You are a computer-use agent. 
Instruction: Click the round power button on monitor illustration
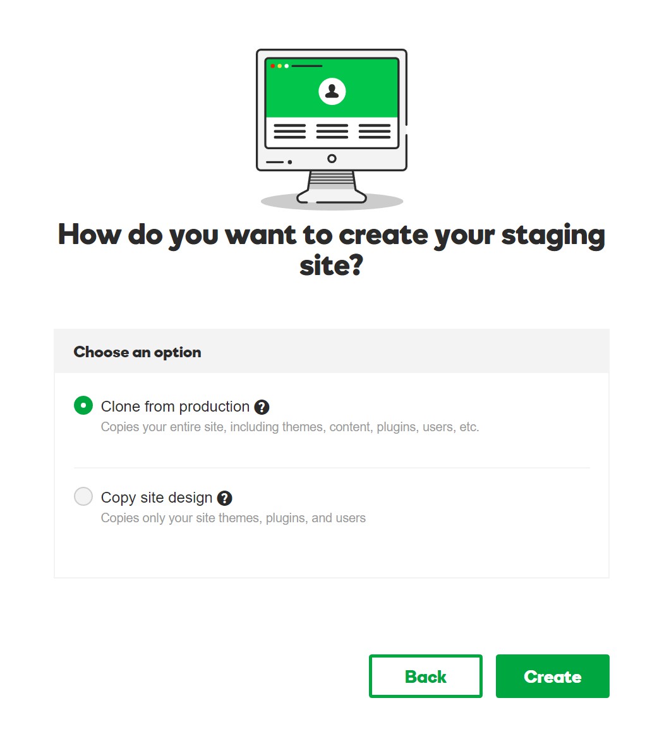(332, 159)
